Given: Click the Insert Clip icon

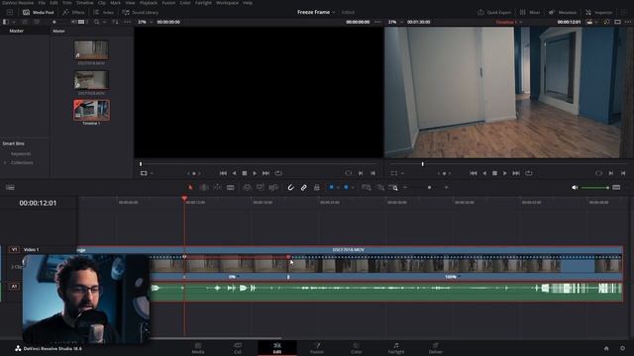Looking at the screenshot, I should coord(247,187).
